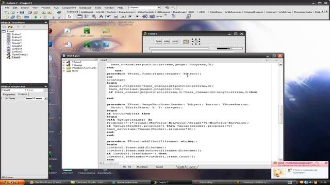Pick the ActionList component at the palette end
Viewport: 330px width, 185px height.
pos(188,16)
